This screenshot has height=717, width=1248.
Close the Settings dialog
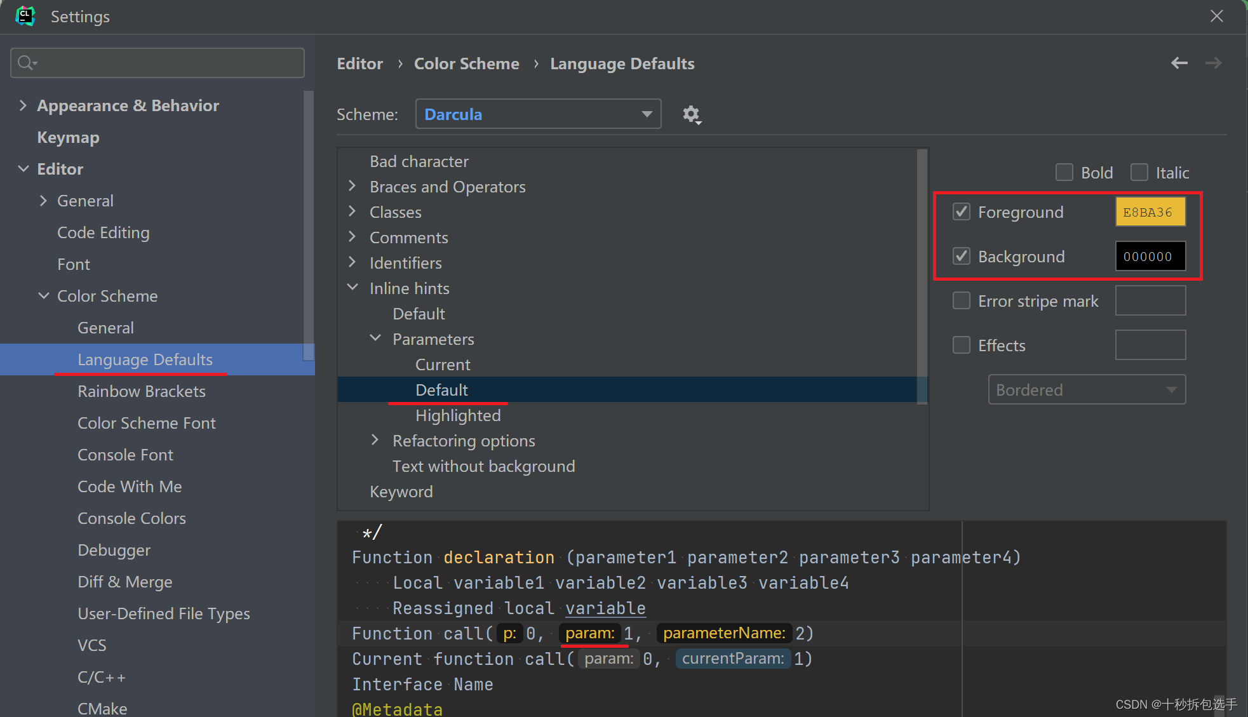[x=1216, y=16]
